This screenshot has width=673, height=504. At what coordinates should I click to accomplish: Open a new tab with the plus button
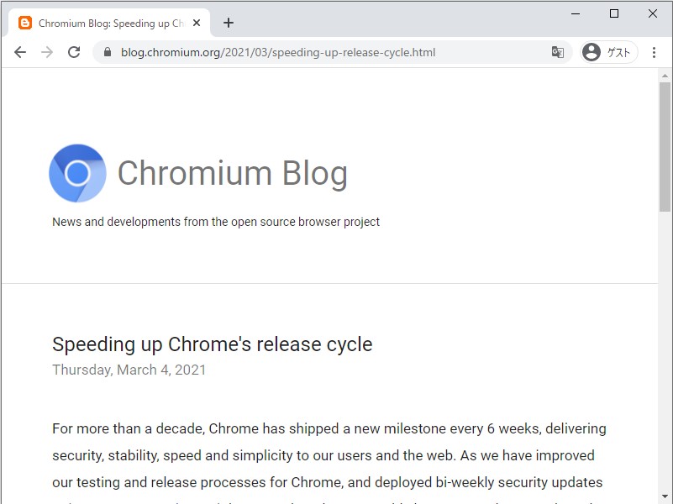point(228,23)
